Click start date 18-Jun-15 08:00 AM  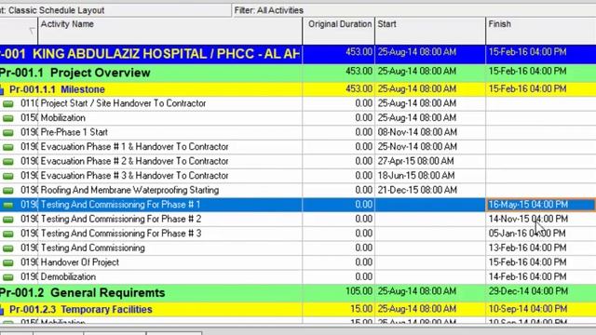pos(416,176)
